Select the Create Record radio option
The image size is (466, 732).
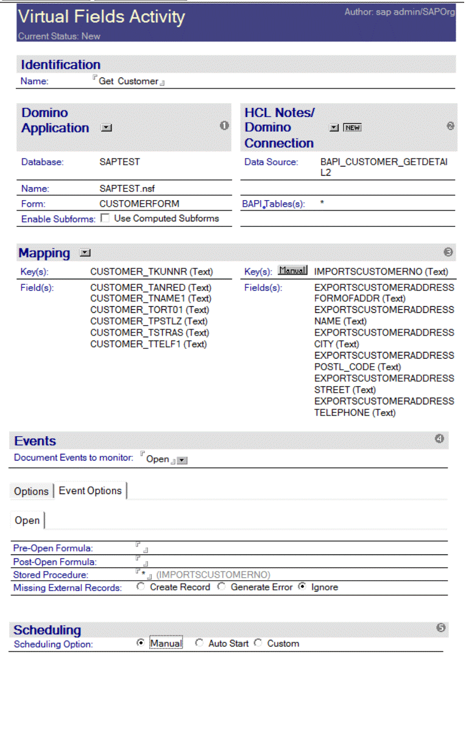pyautogui.click(x=141, y=587)
